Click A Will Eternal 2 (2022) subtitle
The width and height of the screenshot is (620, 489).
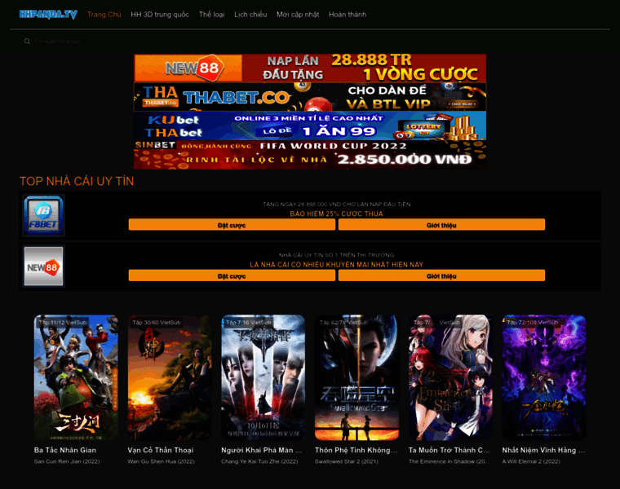pyautogui.click(x=531, y=461)
